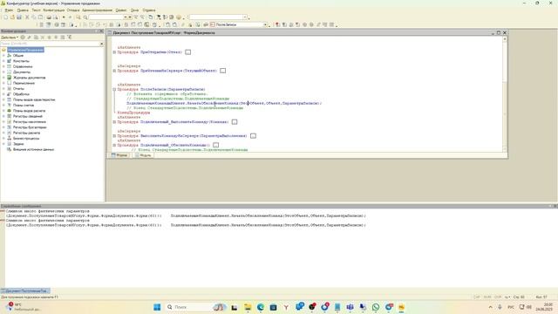Expand the ВыполнитьКомандуНаСервере procedure fold marker
The width and height of the screenshot is (558, 314).
tap(114, 136)
